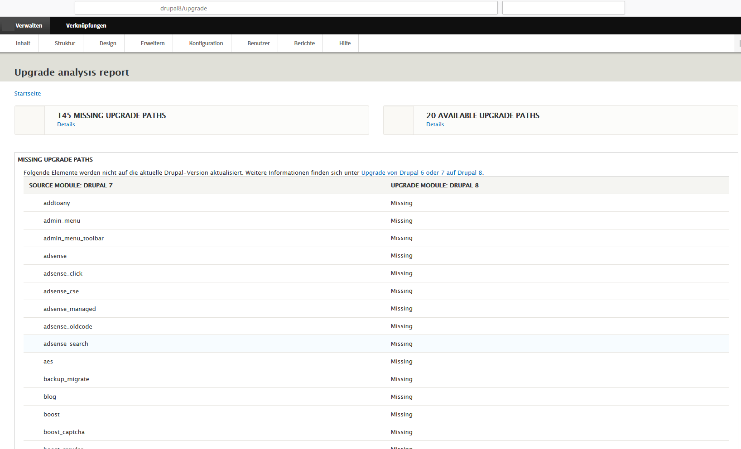This screenshot has width=741, height=449.
Task: Click the '145 Missing Upgrade Paths' heading
Action: pyautogui.click(x=111, y=115)
